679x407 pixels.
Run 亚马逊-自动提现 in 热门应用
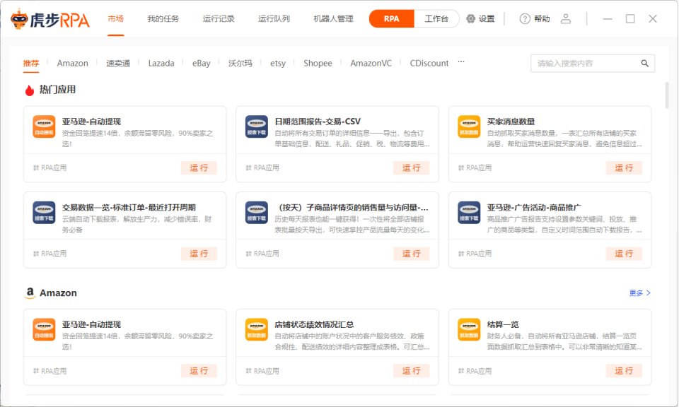199,168
